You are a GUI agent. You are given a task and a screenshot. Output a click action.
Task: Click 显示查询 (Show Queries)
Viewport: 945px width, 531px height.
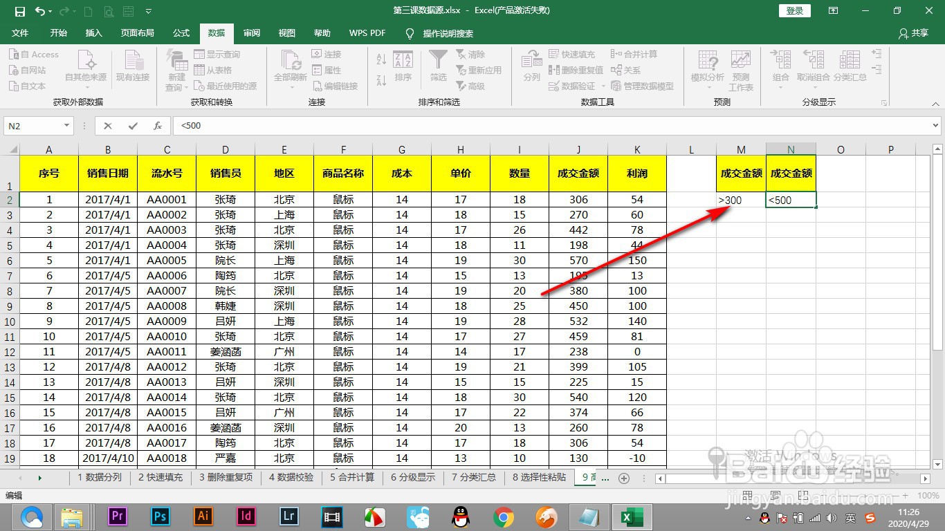tap(217, 55)
